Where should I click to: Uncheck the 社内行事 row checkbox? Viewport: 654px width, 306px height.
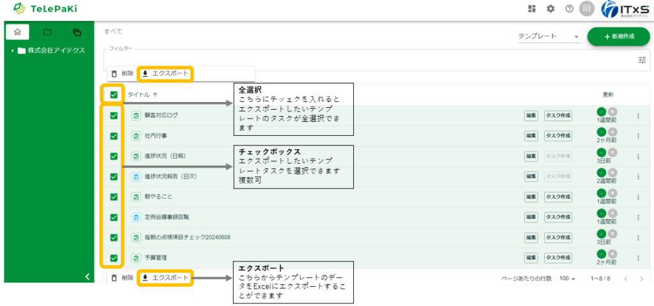point(114,136)
